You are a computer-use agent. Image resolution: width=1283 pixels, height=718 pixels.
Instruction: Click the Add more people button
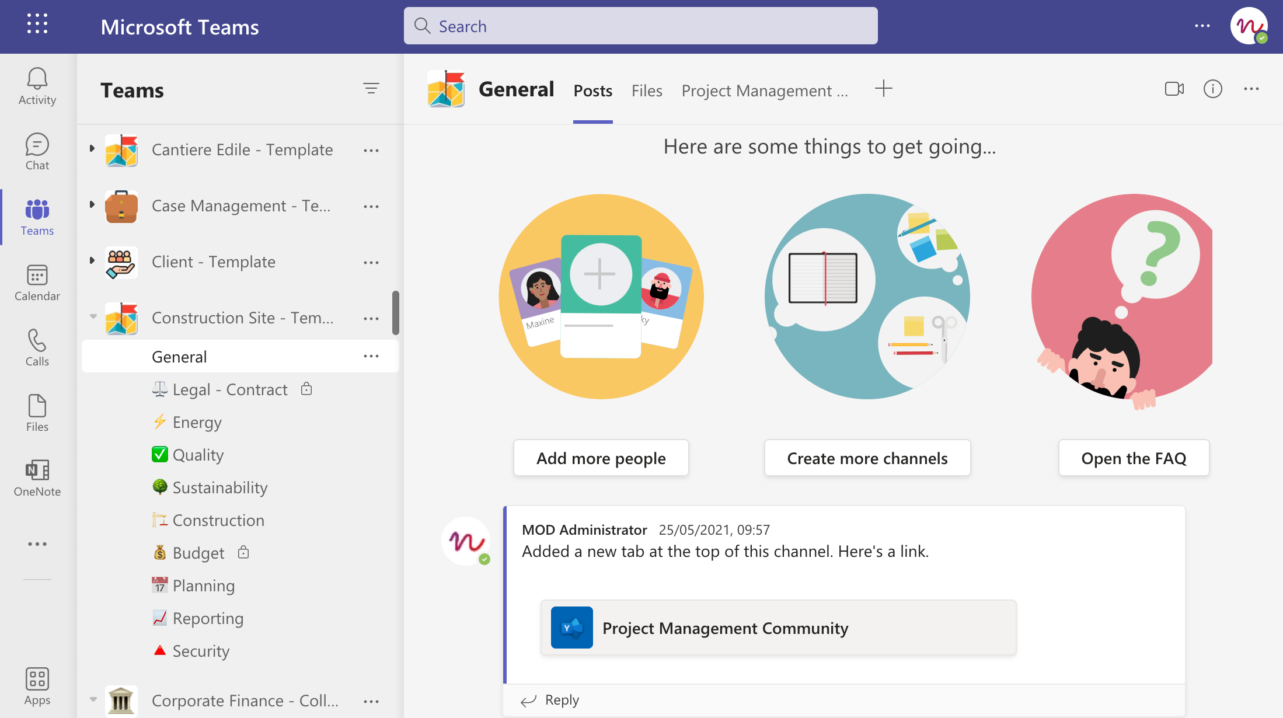coord(601,458)
